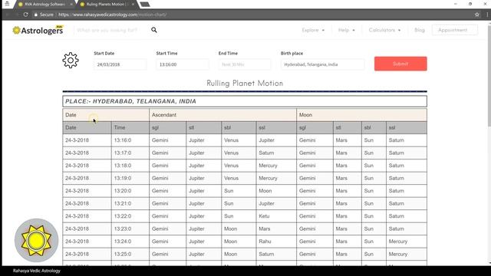The width and height of the screenshot is (491, 276).
Task: Focus the Start Date field
Action: [120, 64]
